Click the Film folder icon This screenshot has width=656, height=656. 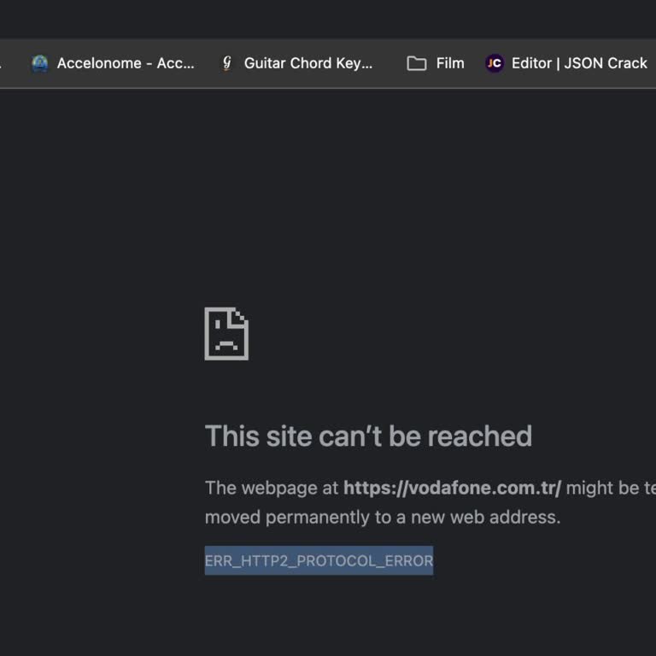pyautogui.click(x=416, y=63)
